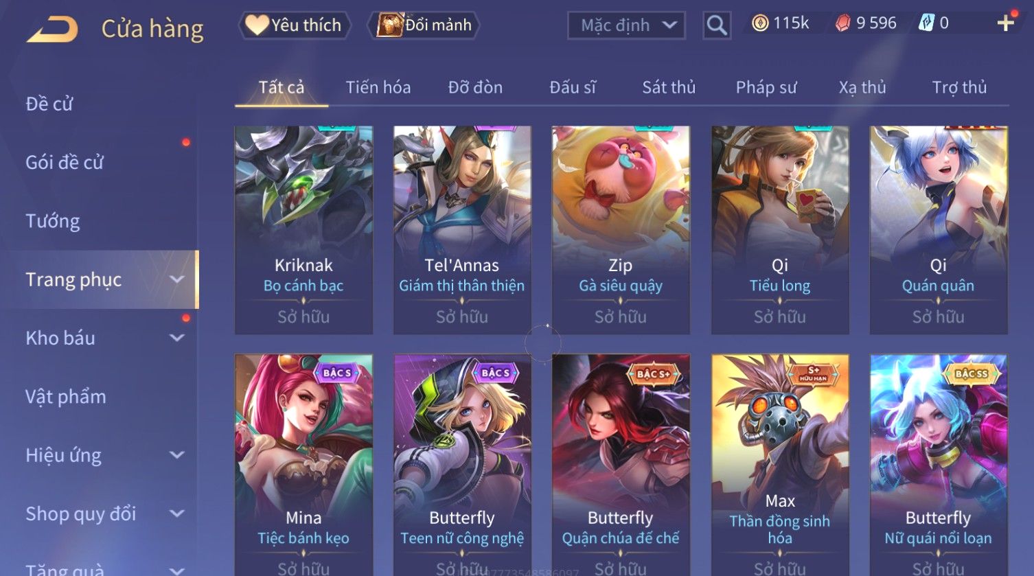Switch to the Pháp sư tab
This screenshot has width=1034, height=576.
tap(766, 87)
